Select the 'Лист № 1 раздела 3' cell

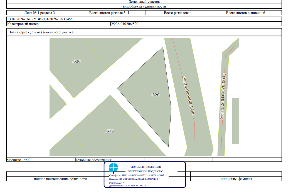point(39,12)
